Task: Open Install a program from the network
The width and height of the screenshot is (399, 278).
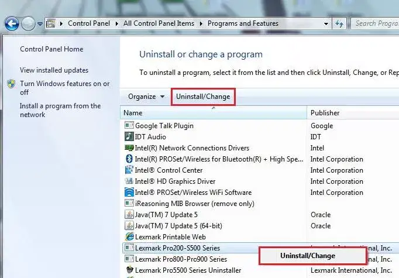Action: [60, 110]
